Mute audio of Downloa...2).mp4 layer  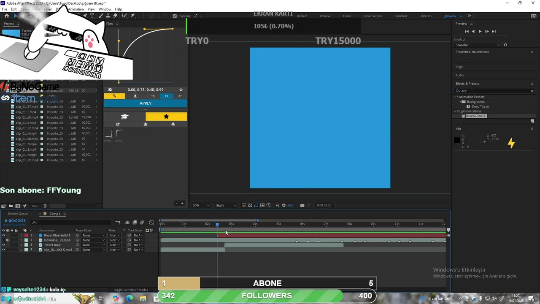coord(8,240)
